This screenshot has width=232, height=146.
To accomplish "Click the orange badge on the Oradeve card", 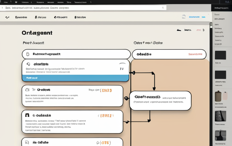I will pos(106,90).
